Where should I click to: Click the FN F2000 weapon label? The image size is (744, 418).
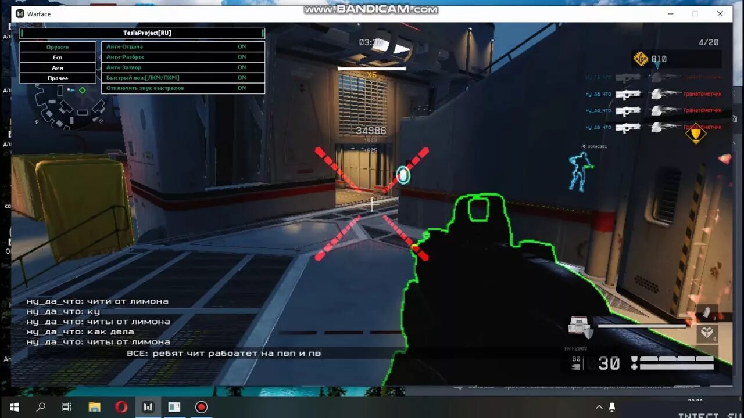[575, 348]
